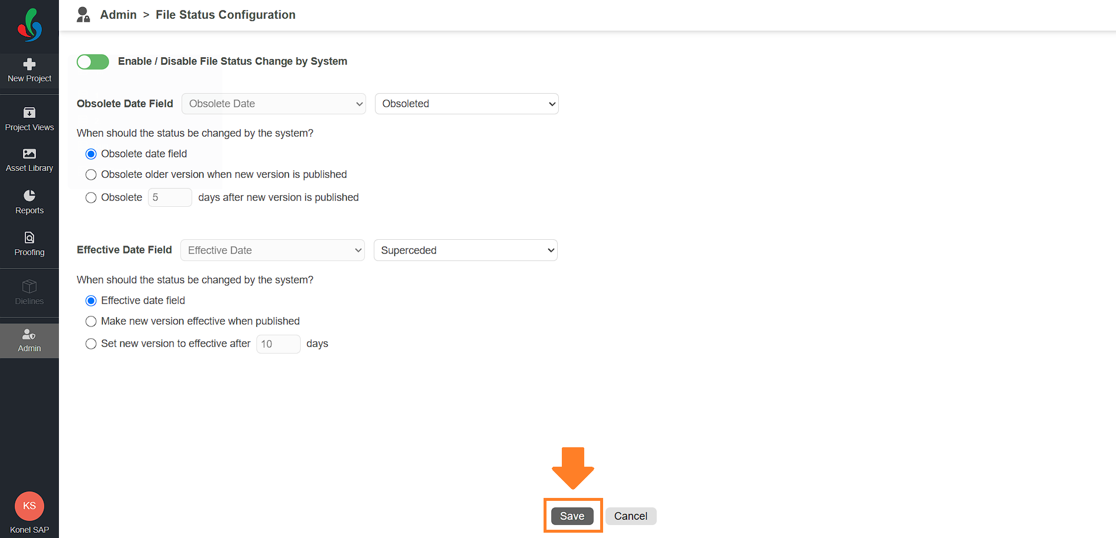Open the Effective Date dropdown
The width and height of the screenshot is (1116, 538).
pos(272,250)
